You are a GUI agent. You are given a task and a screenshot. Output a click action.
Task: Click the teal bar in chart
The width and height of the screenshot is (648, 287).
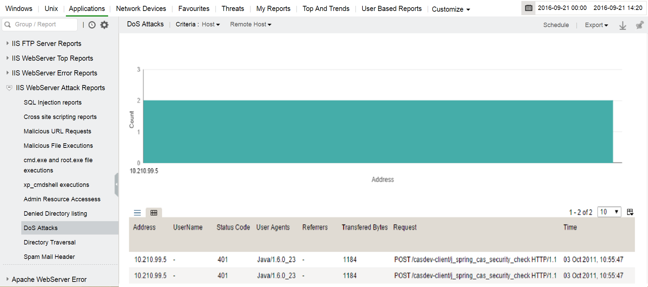pos(378,131)
